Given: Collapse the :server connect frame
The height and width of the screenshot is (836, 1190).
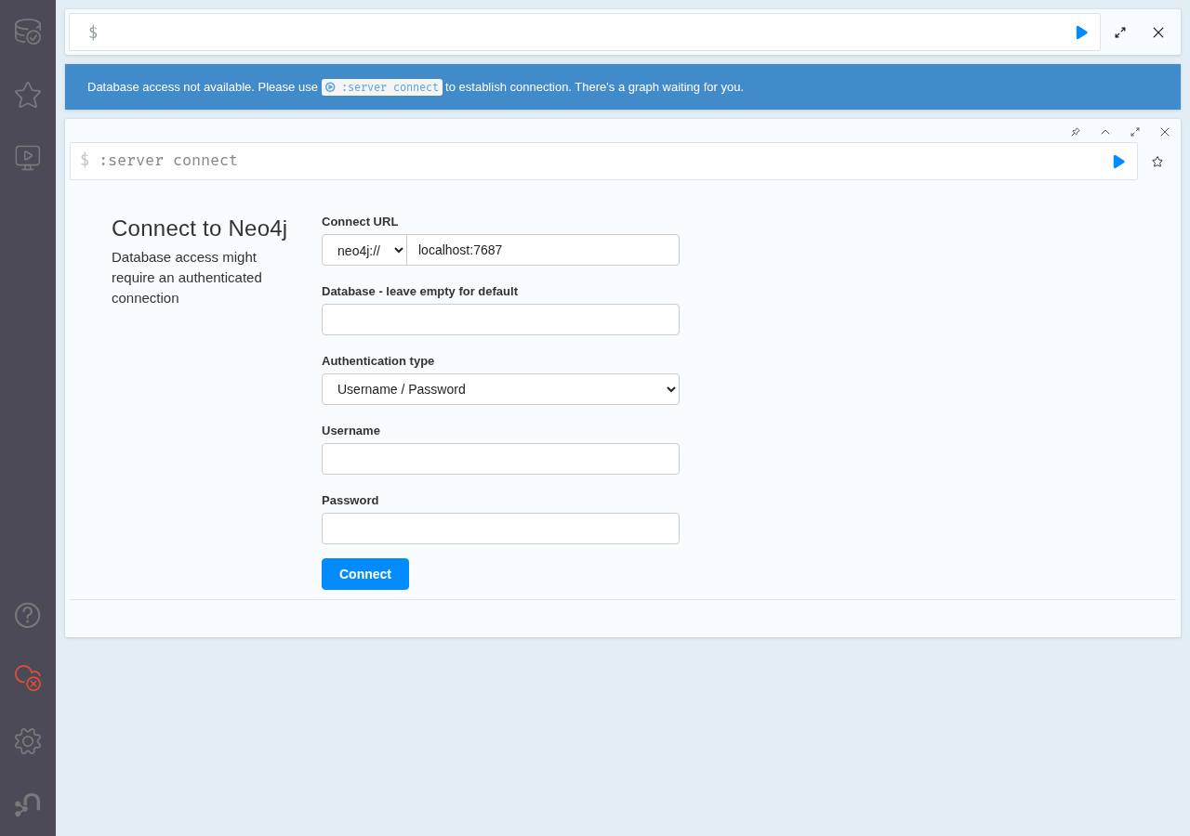Looking at the screenshot, I should pyautogui.click(x=1105, y=132).
